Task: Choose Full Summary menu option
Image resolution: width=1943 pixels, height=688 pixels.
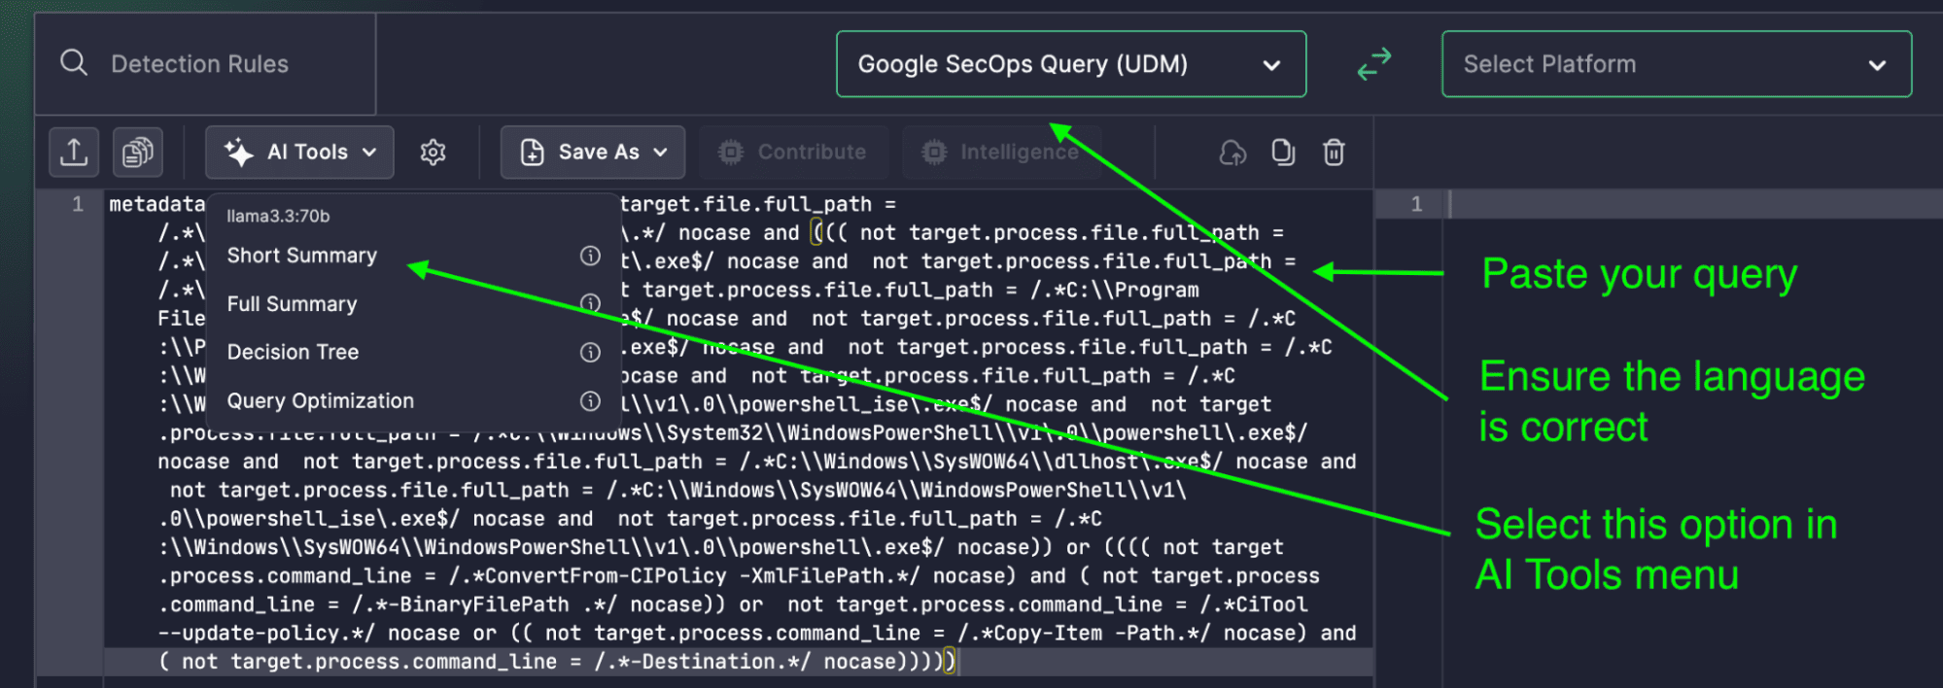Action: coord(292,304)
